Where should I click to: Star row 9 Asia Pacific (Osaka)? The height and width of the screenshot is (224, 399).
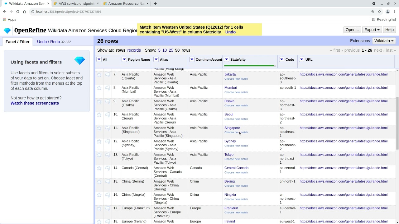99,101
